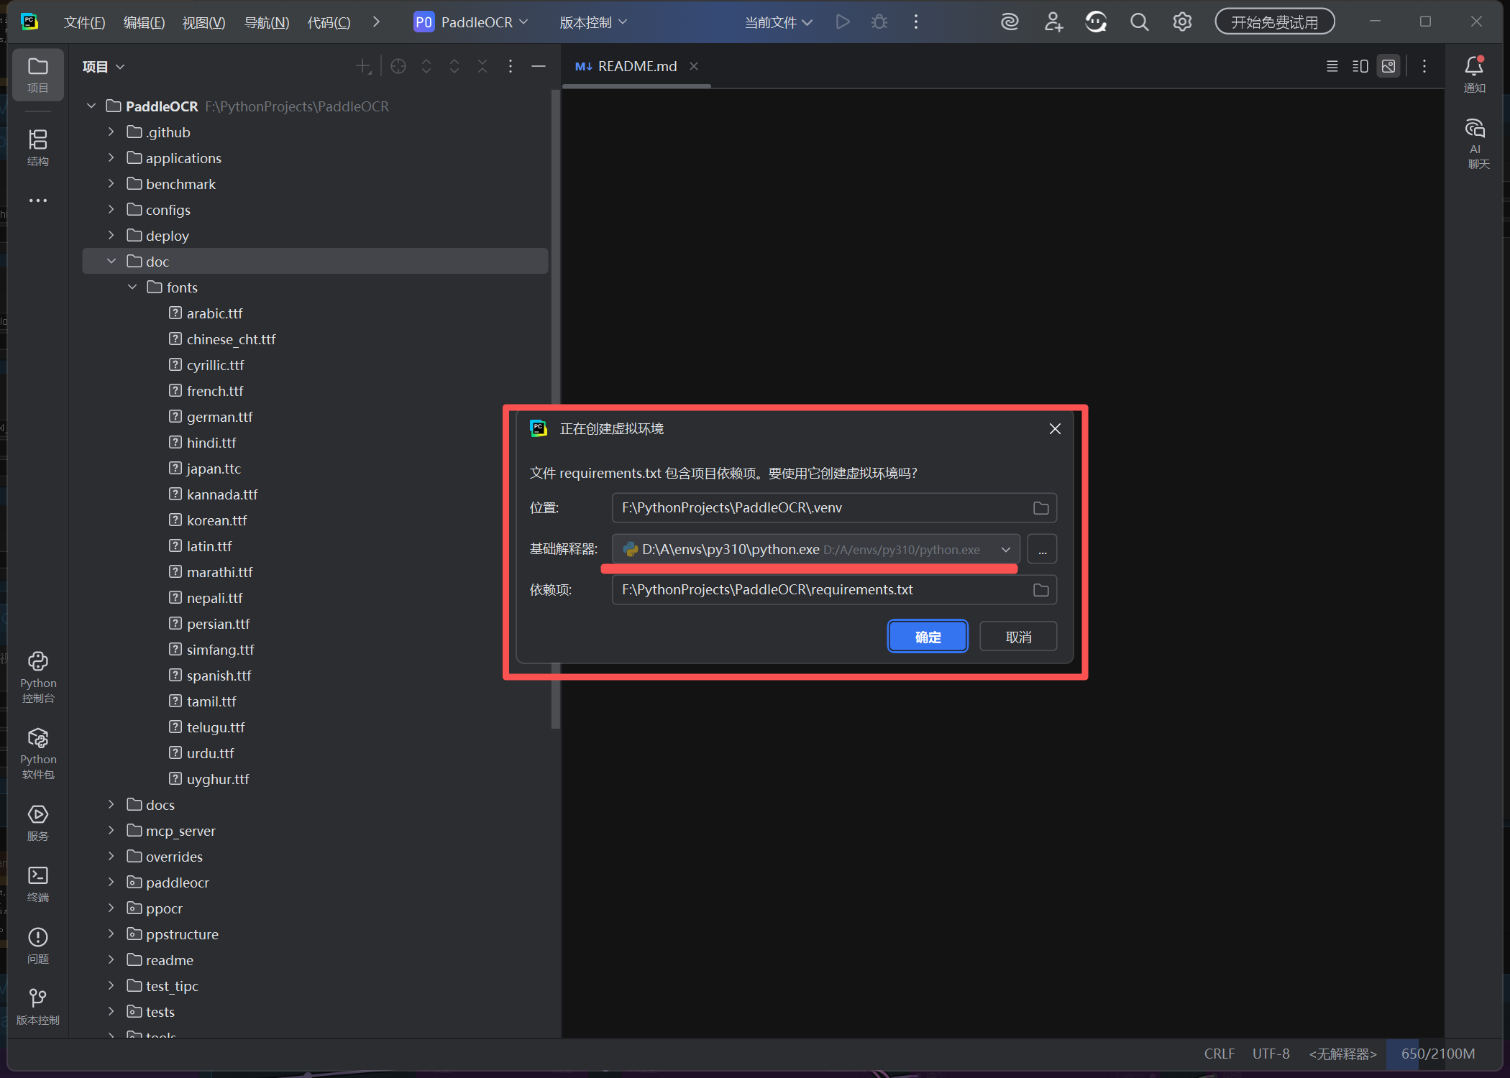The width and height of the screenshot is (1510, 1078).
Task: Click the Debug bug icon
Action: coord(879,22)
